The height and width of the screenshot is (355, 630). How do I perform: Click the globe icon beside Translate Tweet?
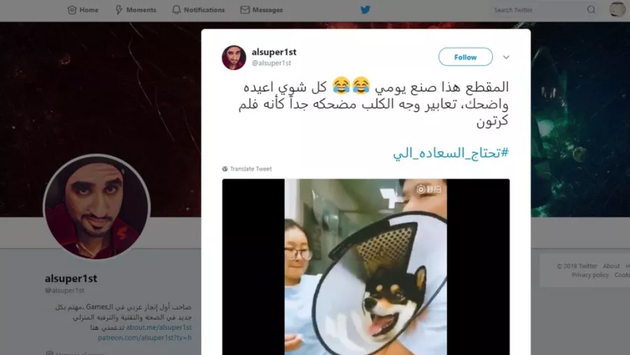[x=225, y=169]
